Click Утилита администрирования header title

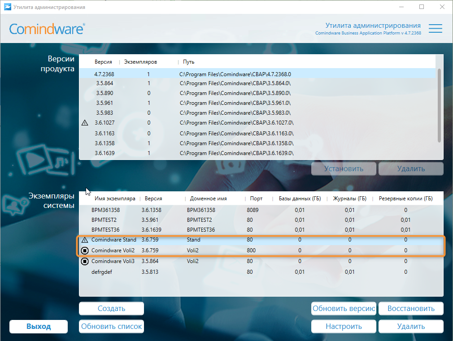coord(373,26)
